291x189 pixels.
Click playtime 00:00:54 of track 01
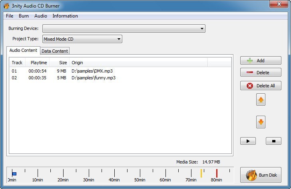click(x=38, y=71)
